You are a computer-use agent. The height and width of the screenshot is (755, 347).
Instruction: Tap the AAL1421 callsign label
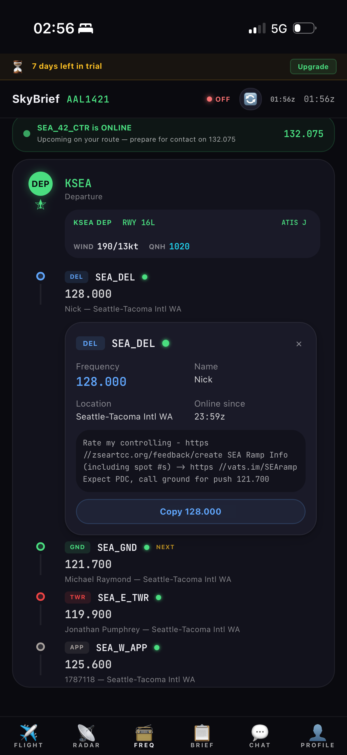[x=88, y=99]
